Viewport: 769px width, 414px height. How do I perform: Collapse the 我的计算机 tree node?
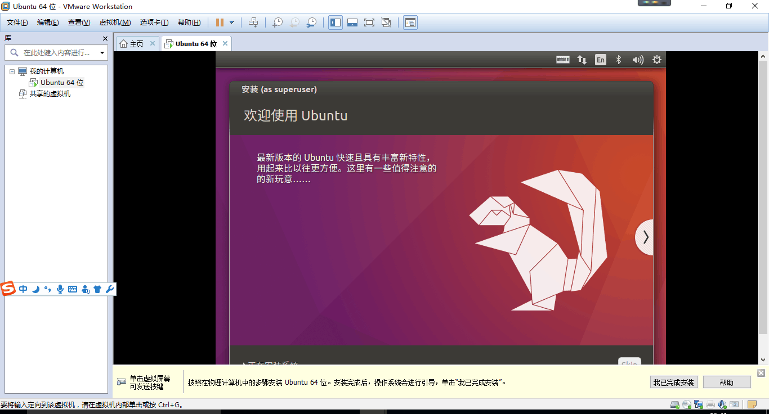(12, 71)
